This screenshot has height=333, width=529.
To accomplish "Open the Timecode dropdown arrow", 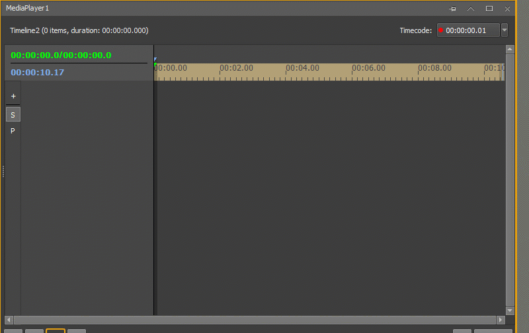I will tap(505, 30).
